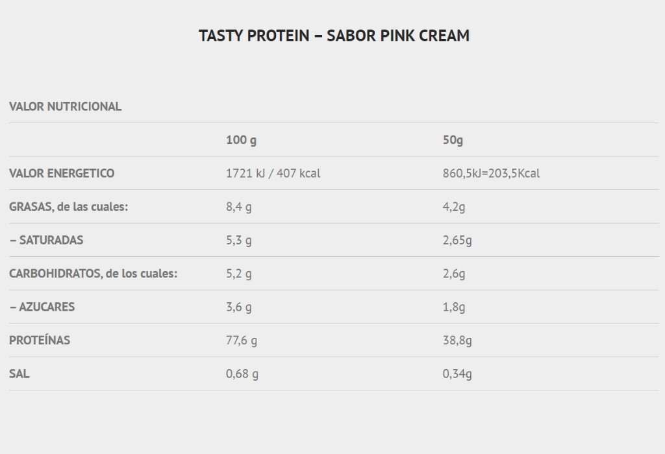665x454 pixels.
Task: Select the VALOR NUTRICIONAL table header
Action: [66, 106]
